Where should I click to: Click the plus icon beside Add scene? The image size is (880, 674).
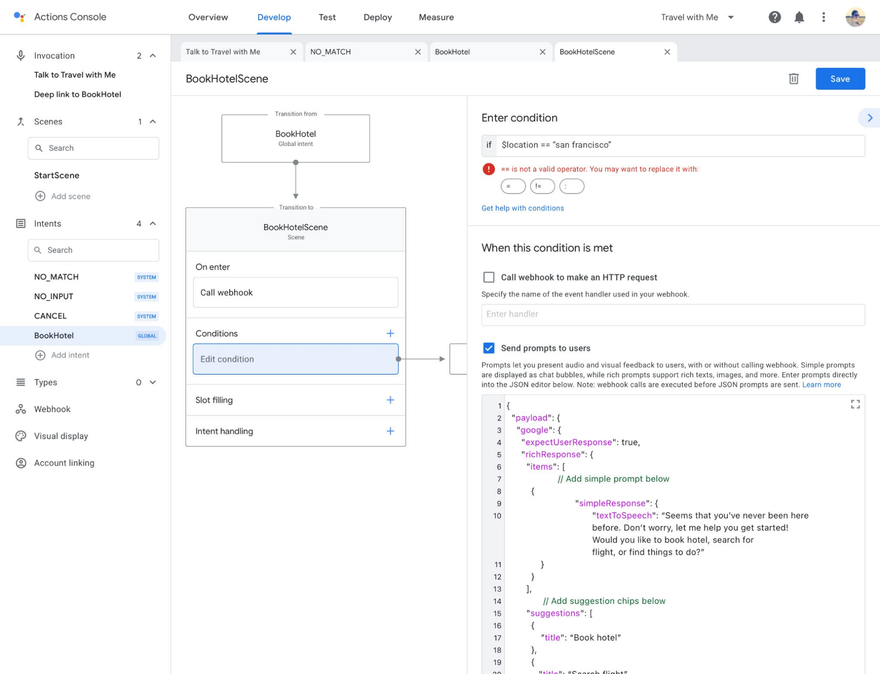[x=40, y=196]
